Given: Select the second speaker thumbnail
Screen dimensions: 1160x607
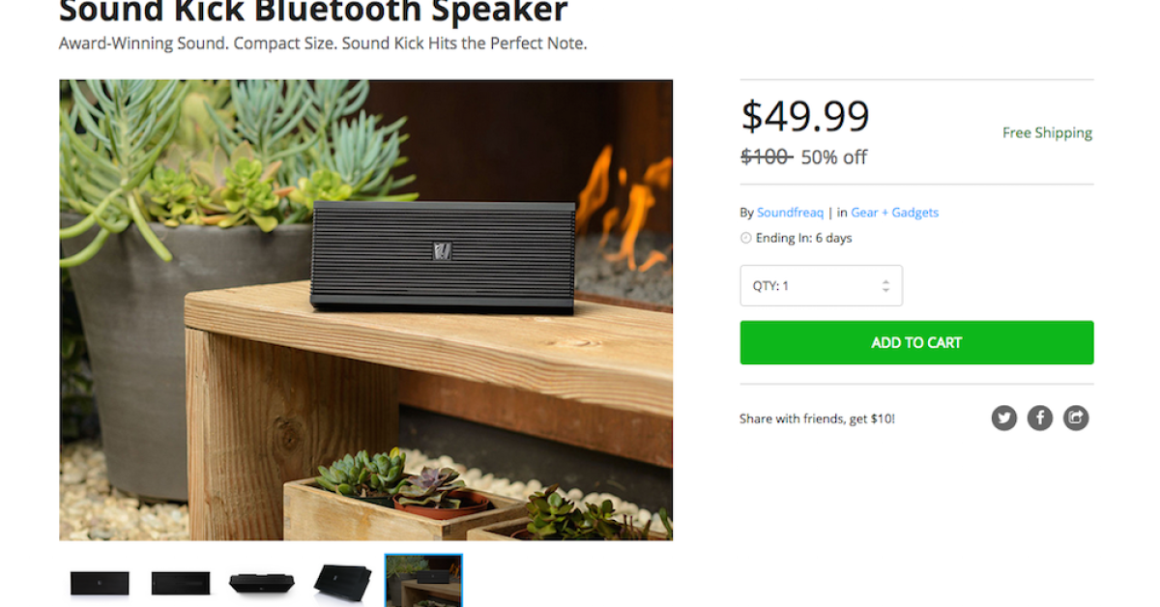Looking at the screenshot, I should 181,583.
